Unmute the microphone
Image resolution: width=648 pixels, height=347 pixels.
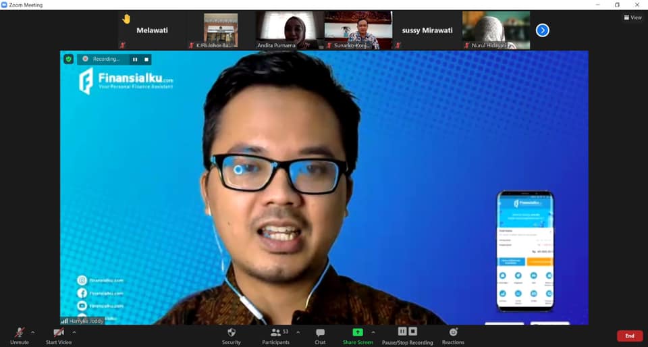click(19, 333)
